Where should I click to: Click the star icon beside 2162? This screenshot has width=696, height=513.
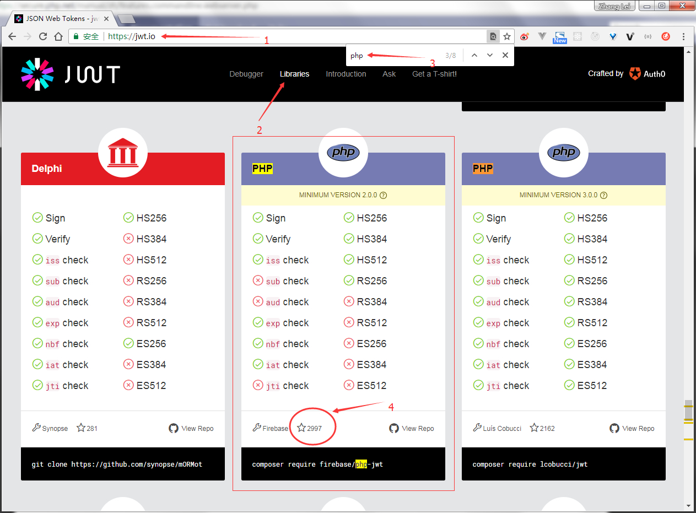point(534,428)
